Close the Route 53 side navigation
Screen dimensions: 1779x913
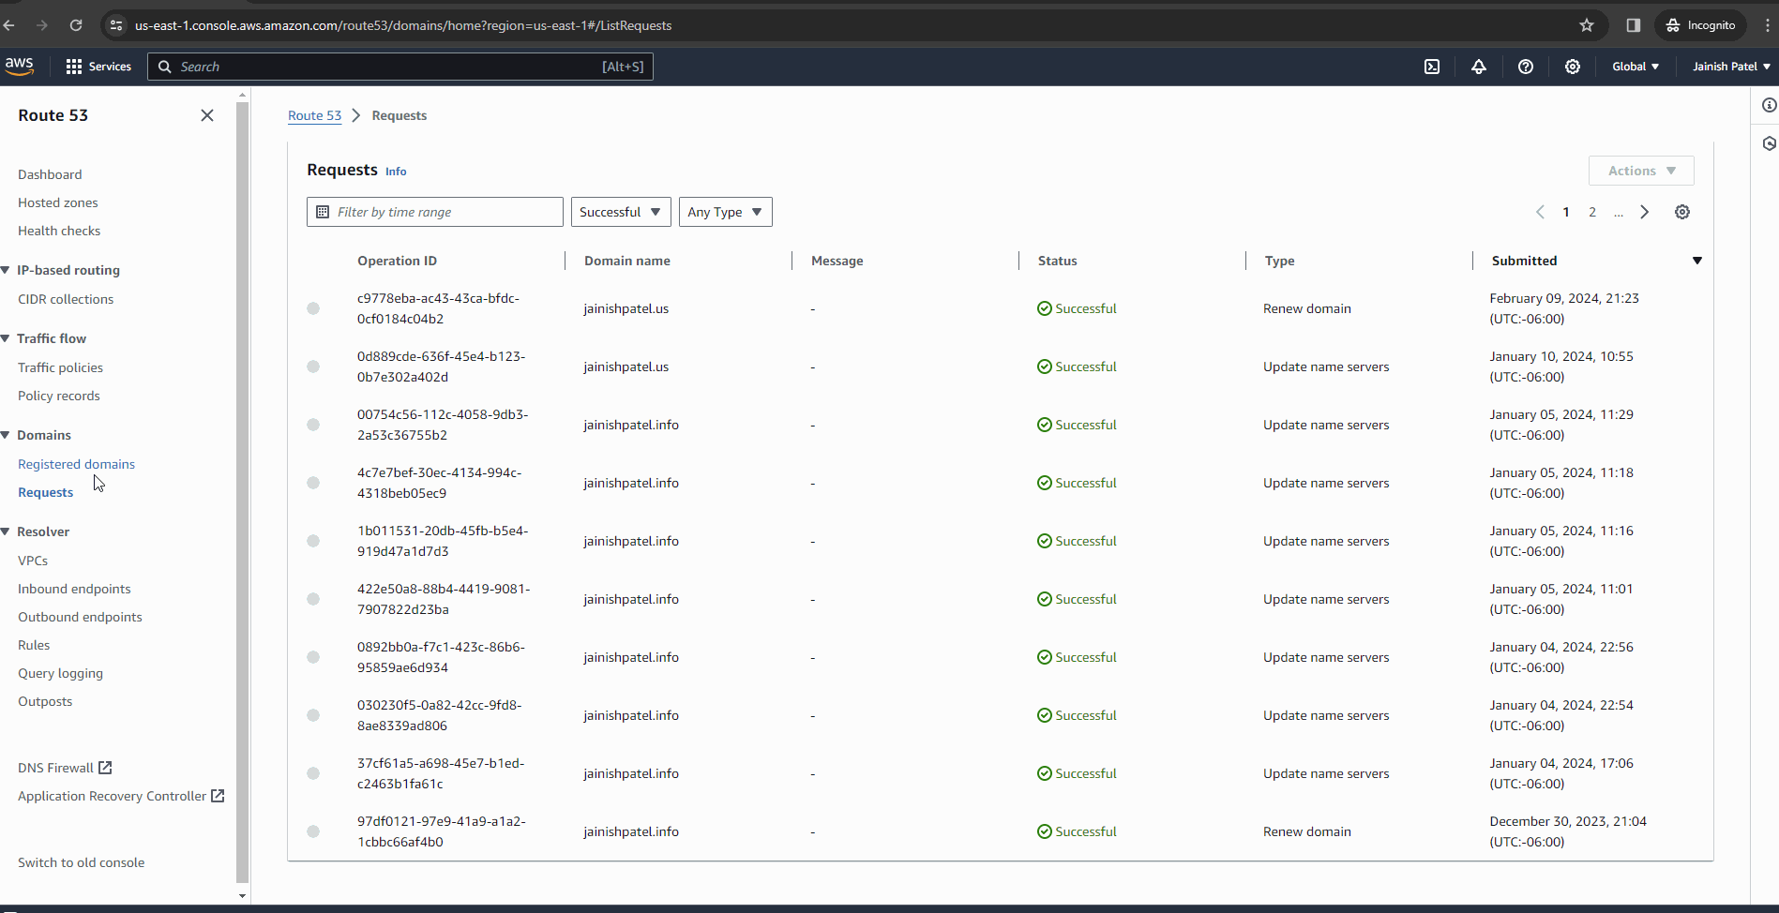pos(207,115)
